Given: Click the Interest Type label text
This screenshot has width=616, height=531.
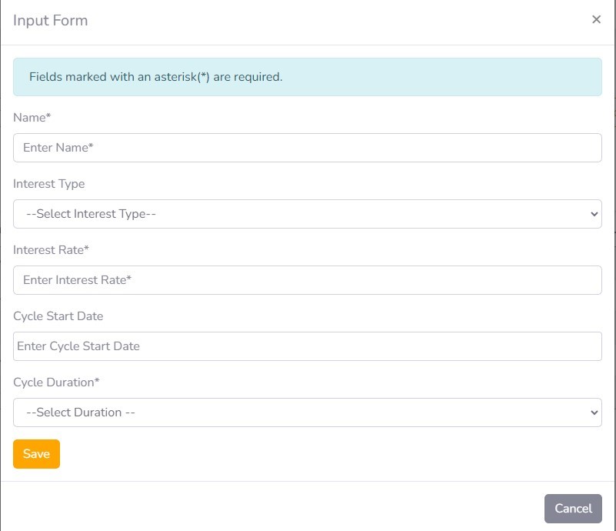Looking at the screenshot, I should tap(49, 184).
